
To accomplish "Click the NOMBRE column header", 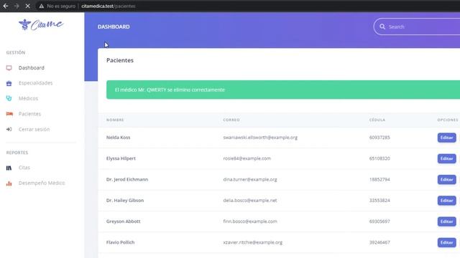I will (115, 120).
